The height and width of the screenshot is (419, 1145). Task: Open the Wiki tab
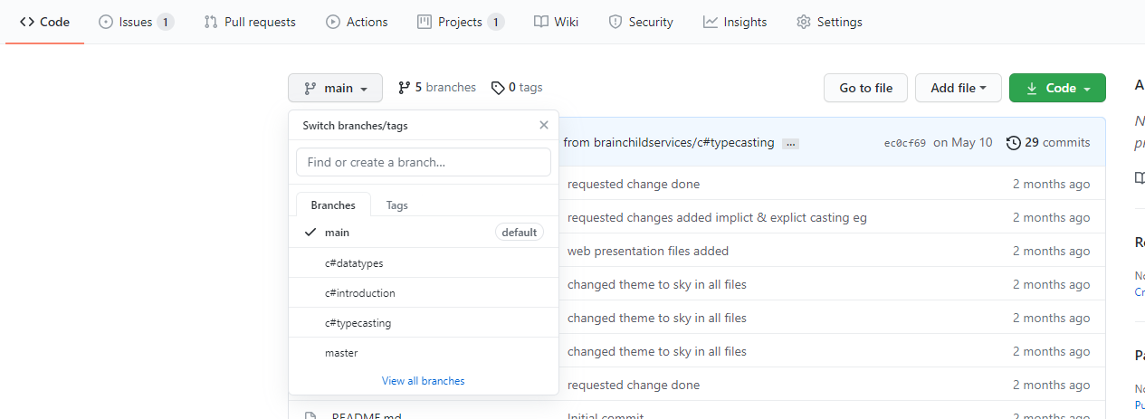(556, 22)
